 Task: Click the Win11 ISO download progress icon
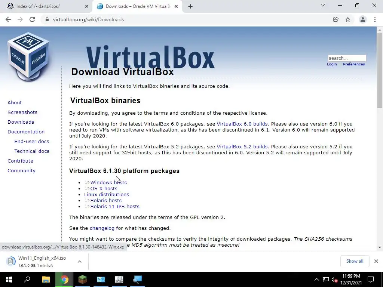click(x=10, y=261)
